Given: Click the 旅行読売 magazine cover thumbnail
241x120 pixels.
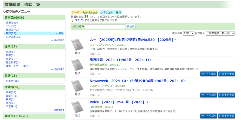Looking at the screenshot, I should pos(78,65).
